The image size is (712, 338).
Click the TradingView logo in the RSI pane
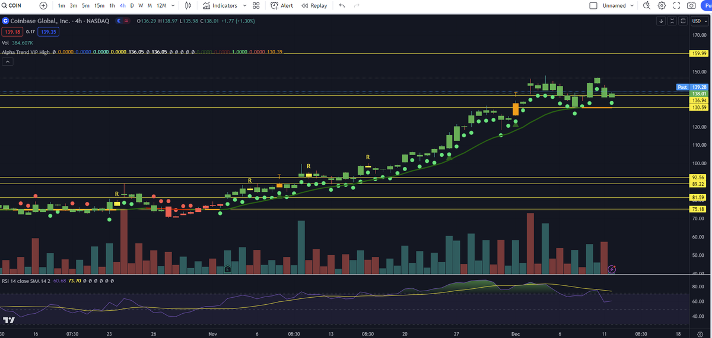point(8,320)
